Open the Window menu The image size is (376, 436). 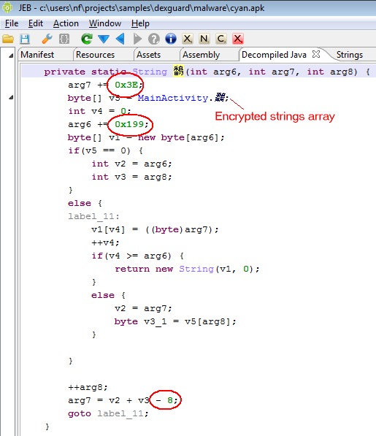pyautogui.click(x=105, y=23)
